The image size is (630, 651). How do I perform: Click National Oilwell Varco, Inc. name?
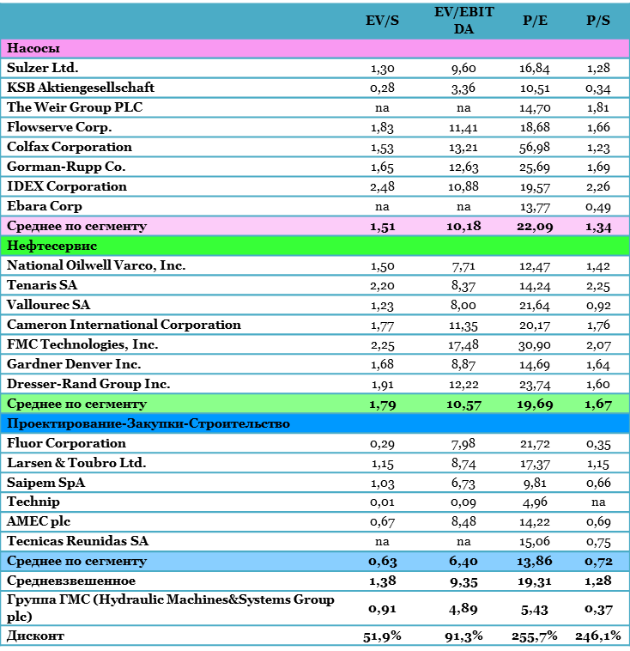[95, 265]
